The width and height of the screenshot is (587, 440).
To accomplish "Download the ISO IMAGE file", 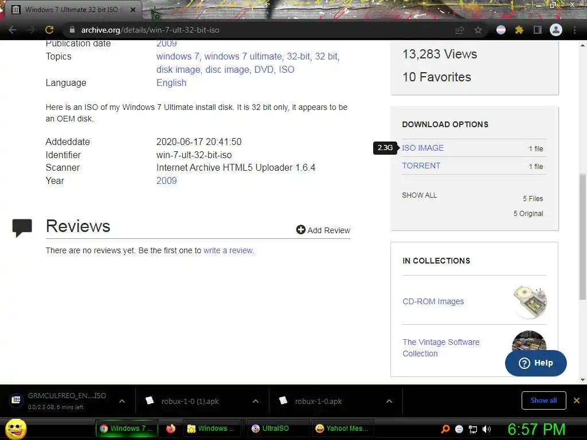I will 422,148.
